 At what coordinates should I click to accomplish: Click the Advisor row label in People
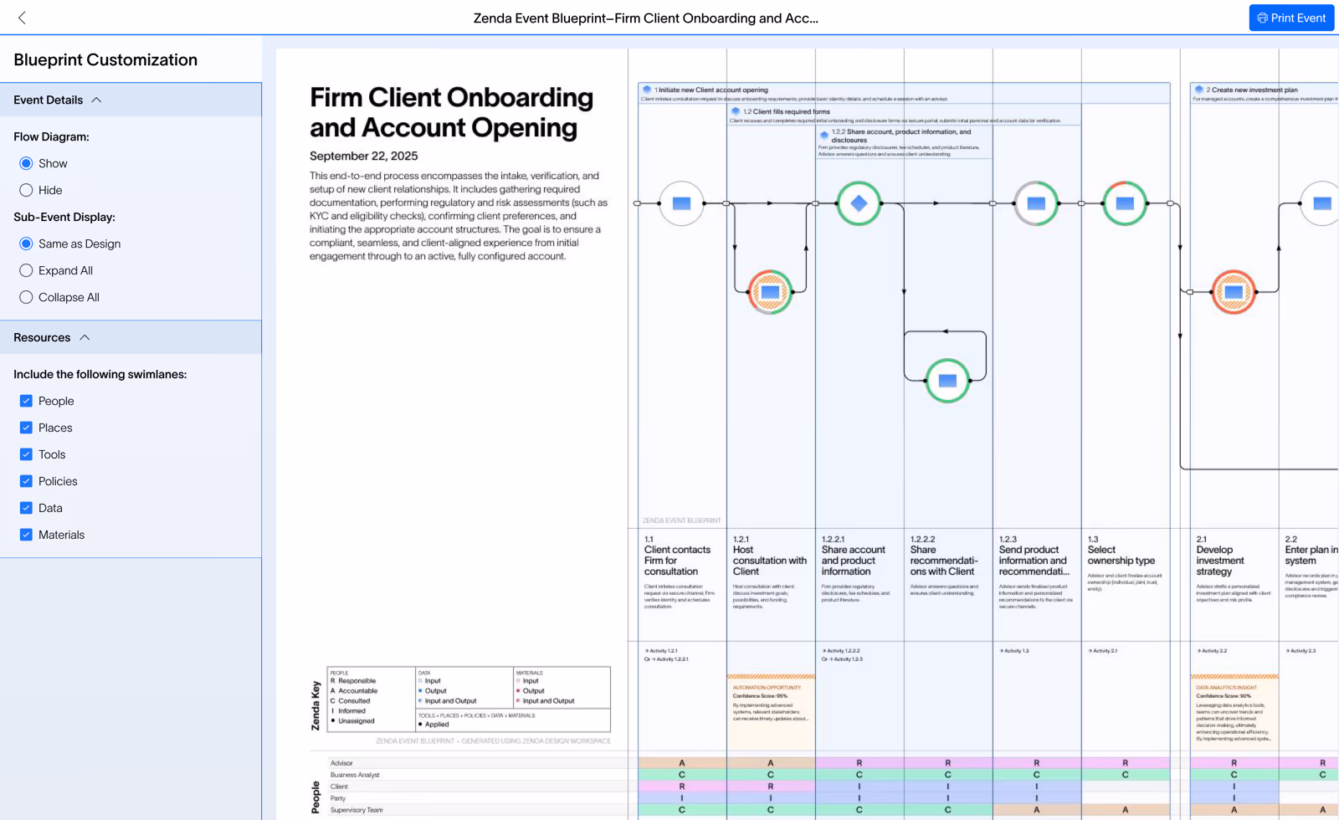pos(341,763)
